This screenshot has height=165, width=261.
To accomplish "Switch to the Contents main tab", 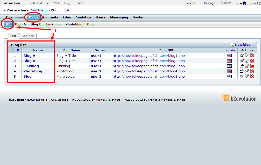I will pos(51,17).
